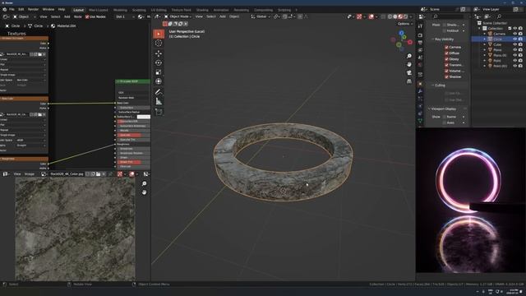Select the Move tool in viewport toolbar

159,53
